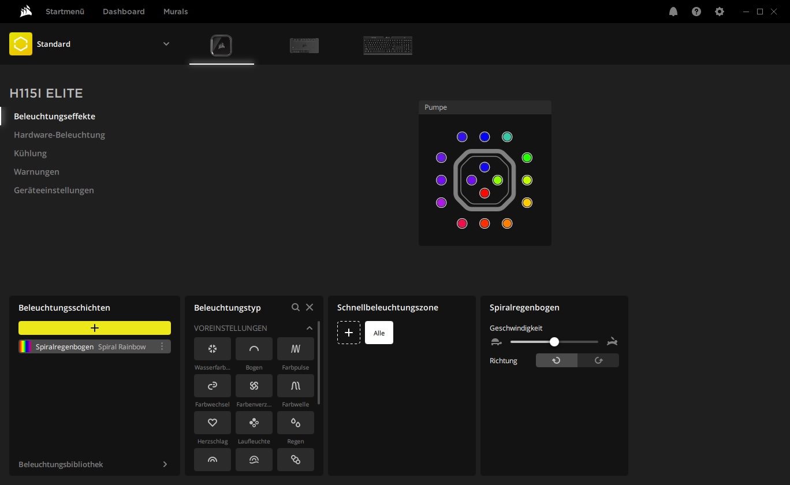
Task: Set direction to counterclockwise
Action: point(557,360)
